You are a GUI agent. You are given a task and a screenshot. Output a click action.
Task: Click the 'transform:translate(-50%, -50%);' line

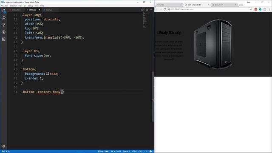[55, 37]
